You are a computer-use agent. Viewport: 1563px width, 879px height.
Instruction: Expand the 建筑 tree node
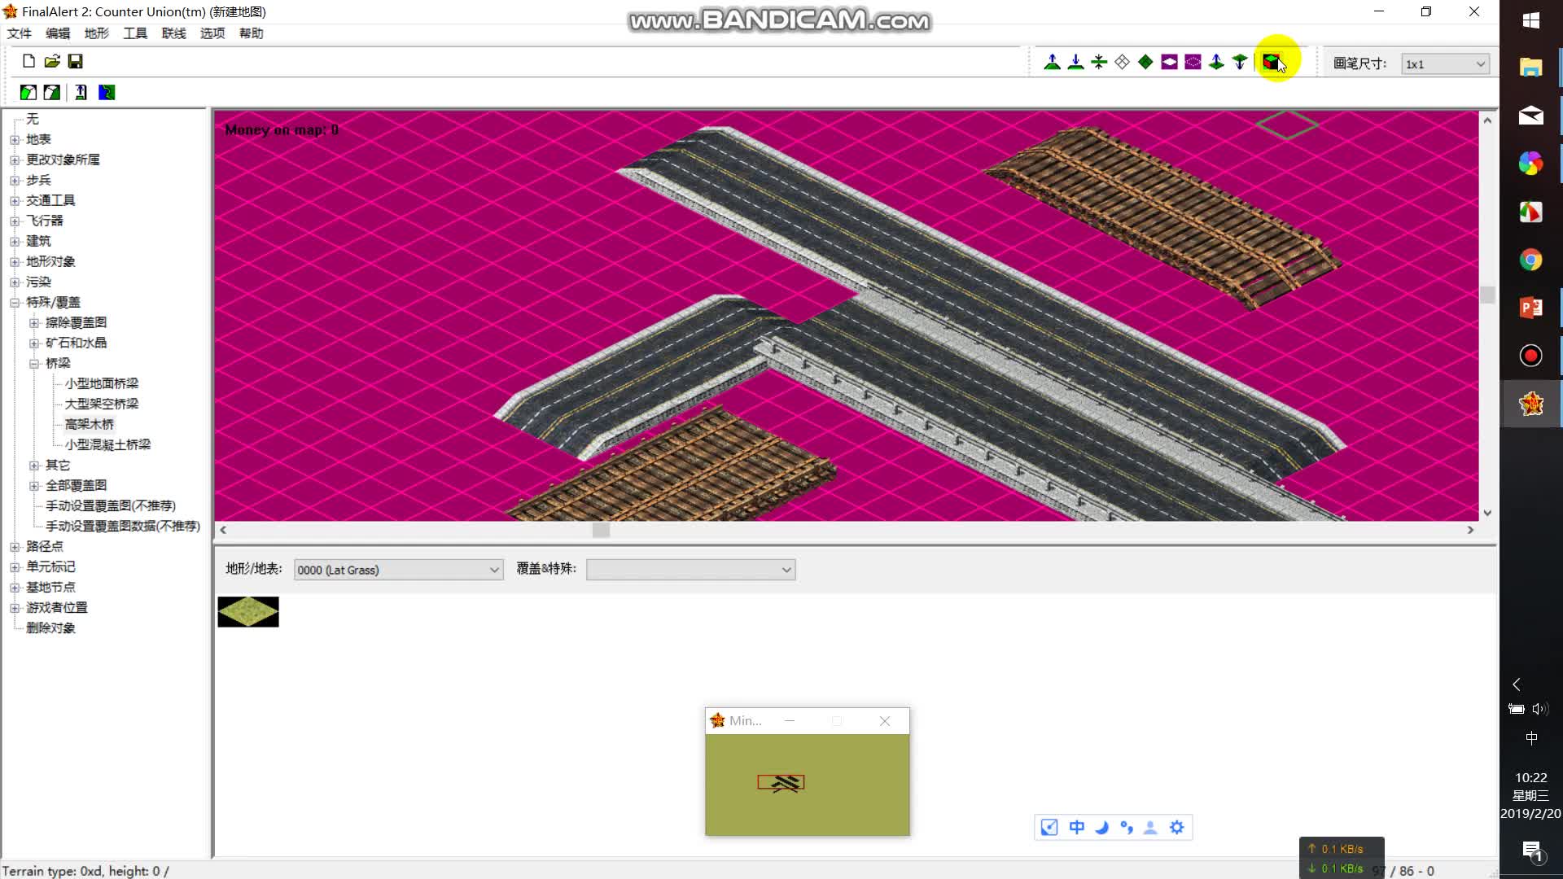(x=15, y=242)
